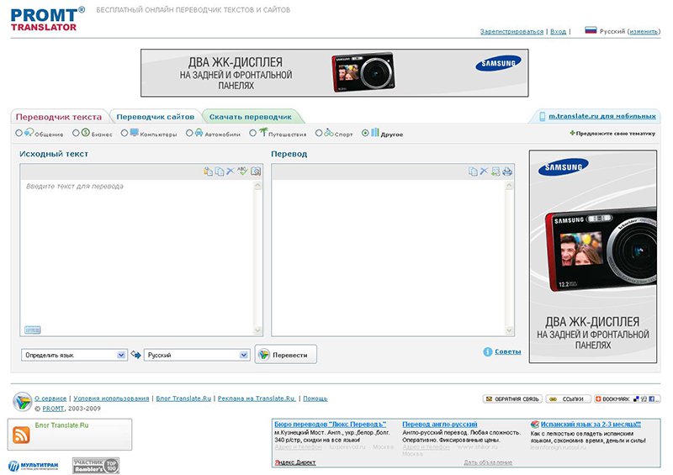
Task: Open the Советы tips link
Action: pos(508,351)
